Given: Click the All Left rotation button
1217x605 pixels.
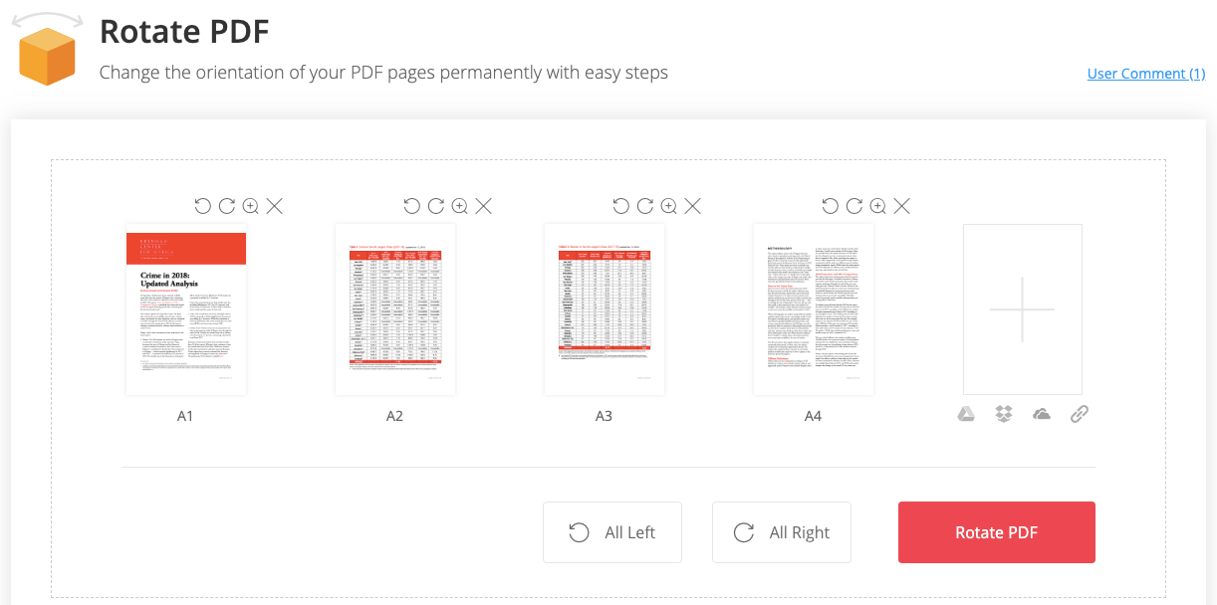Looking at the screenshot, I should tap(612, 532).
